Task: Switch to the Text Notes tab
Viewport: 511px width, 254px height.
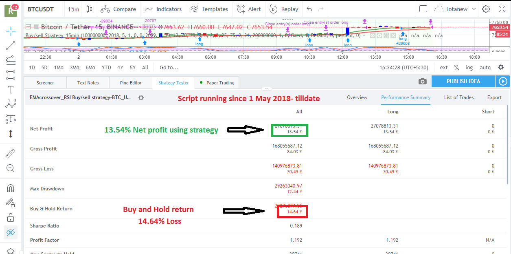Action: 88,83
